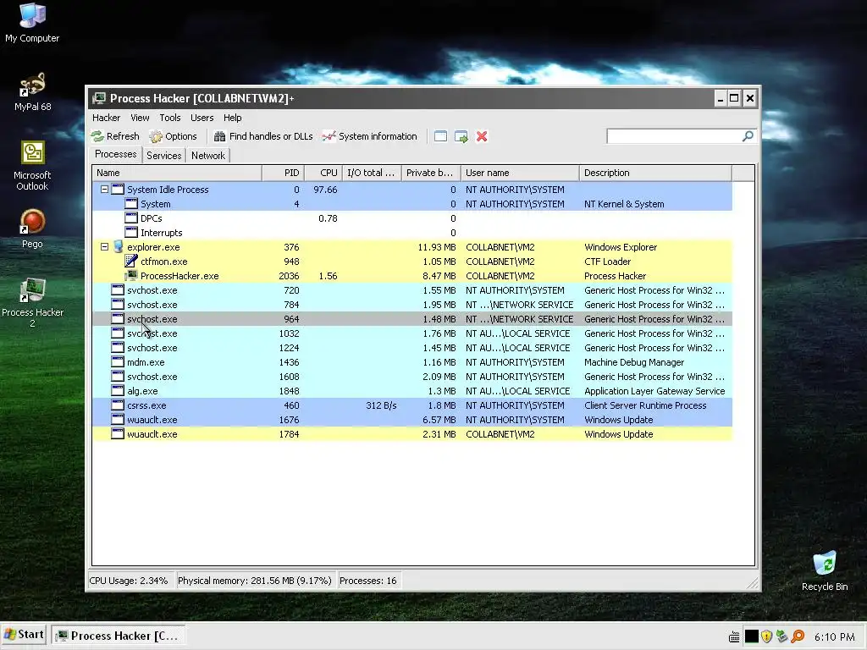The image size is (867, 650).
Task: Select explorer.exe process
Action: [412, 247]
